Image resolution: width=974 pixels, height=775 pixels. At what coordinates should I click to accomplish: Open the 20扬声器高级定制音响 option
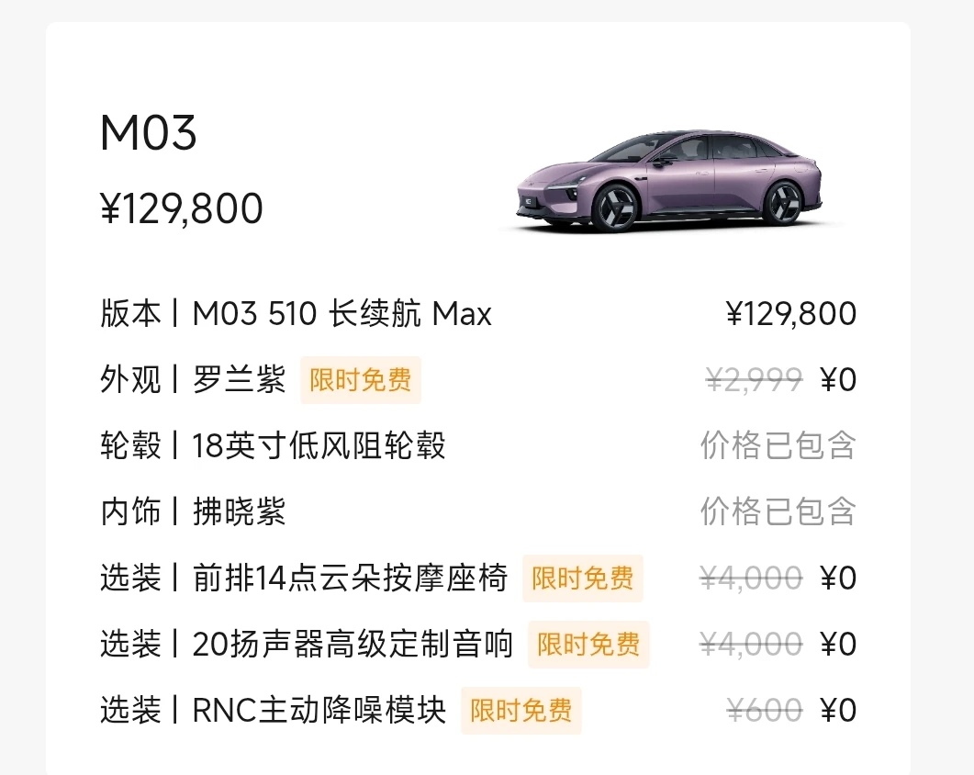coord(353,645)
